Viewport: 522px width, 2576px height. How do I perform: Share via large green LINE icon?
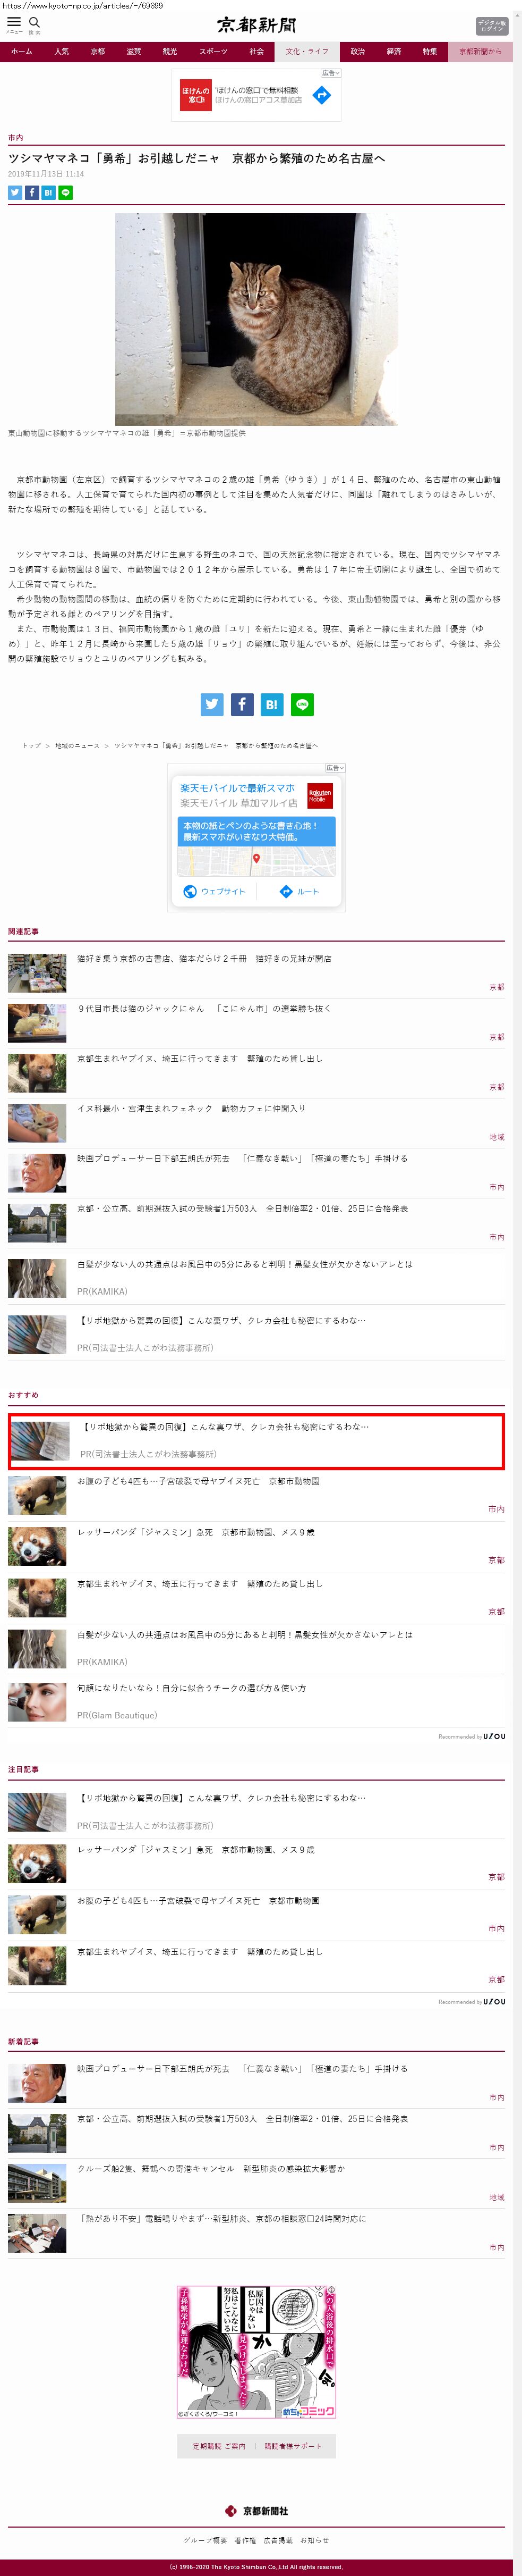(x=303, y=704)
